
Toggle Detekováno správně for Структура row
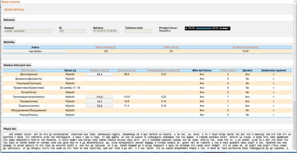[274, 83]
